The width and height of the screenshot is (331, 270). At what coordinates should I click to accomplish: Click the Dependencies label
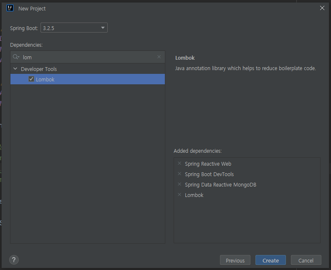click(26, 45)
